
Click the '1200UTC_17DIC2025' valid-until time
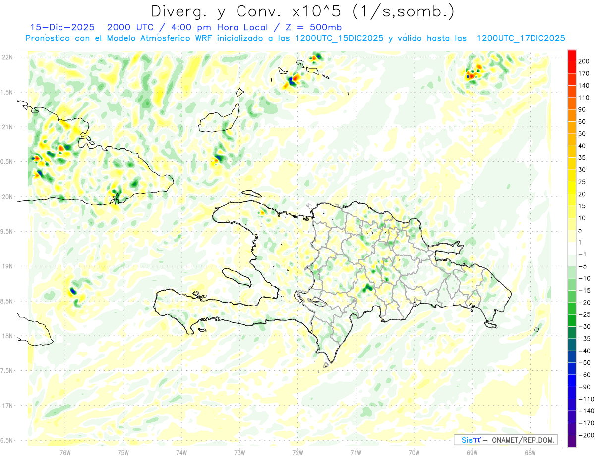(521, 38)
